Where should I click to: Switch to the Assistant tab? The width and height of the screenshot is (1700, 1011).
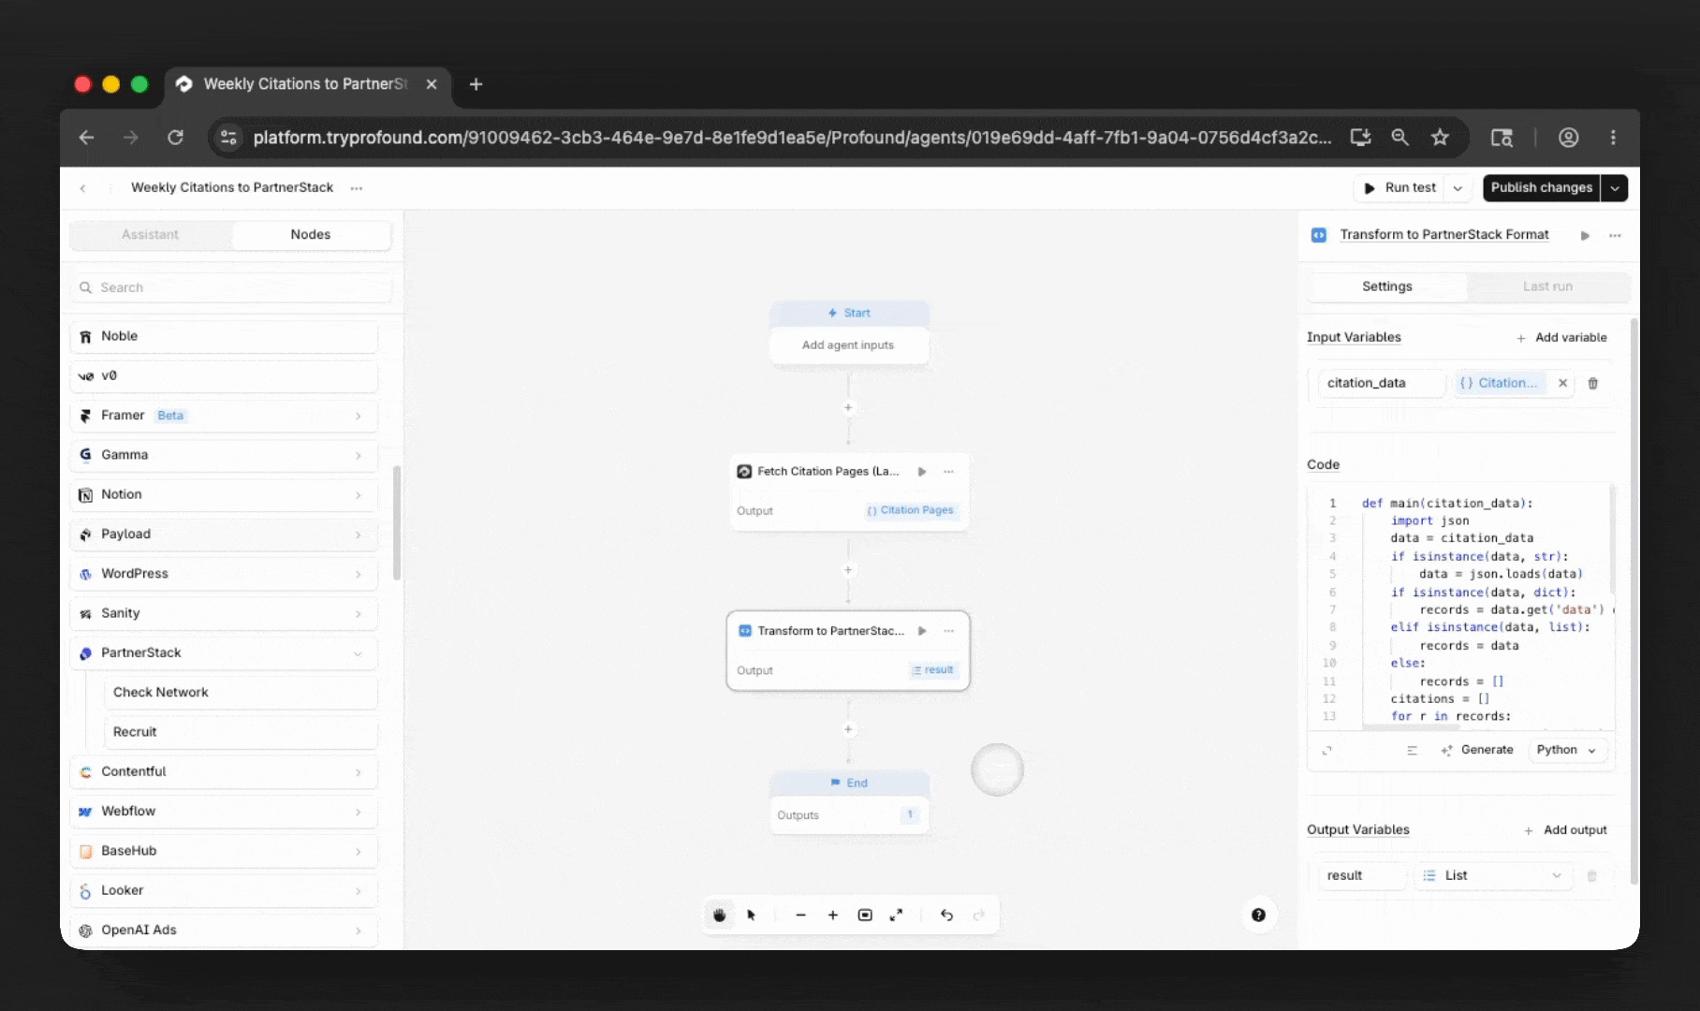click(x=150, y=235)
